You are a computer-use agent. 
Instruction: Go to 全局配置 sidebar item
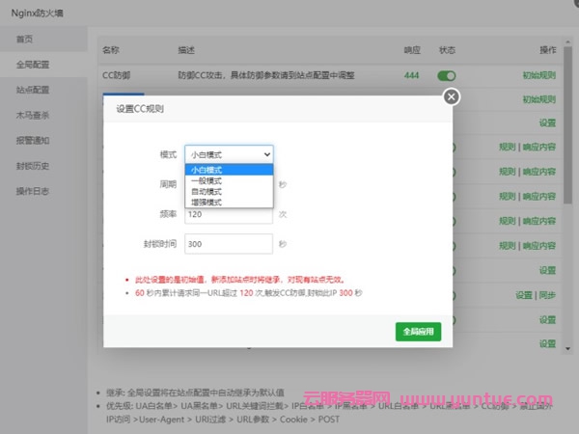tap(32, 65)
